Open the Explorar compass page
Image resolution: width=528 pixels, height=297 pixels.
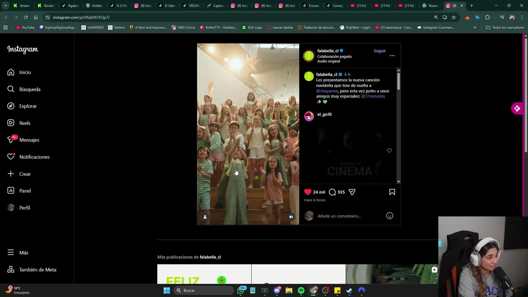coord(22,106)
